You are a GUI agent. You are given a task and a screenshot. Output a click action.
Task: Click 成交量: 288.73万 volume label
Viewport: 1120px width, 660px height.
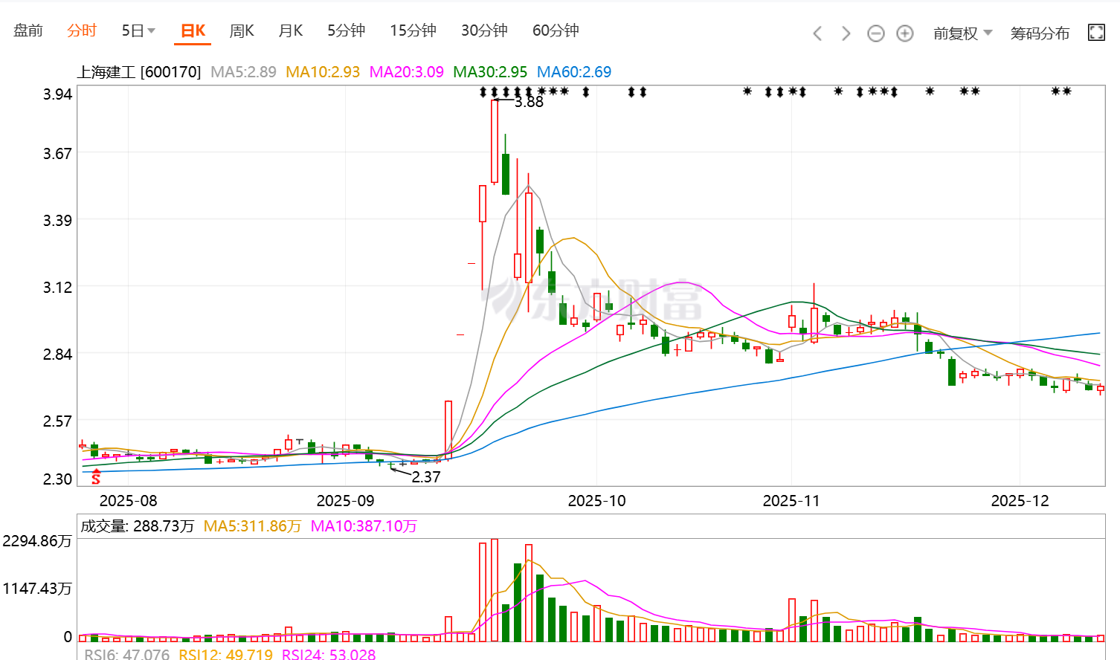tap(137, 526)
